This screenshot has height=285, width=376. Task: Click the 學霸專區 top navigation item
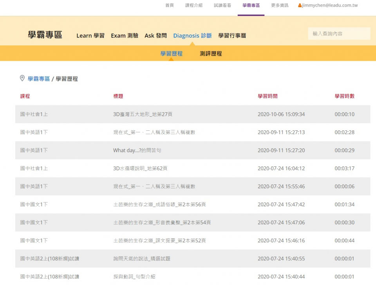(x=251, y=5)
